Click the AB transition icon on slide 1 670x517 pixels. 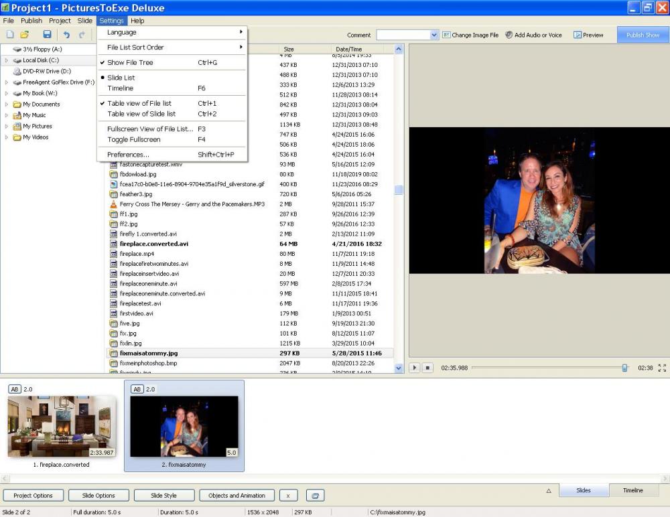pos(14,389)
